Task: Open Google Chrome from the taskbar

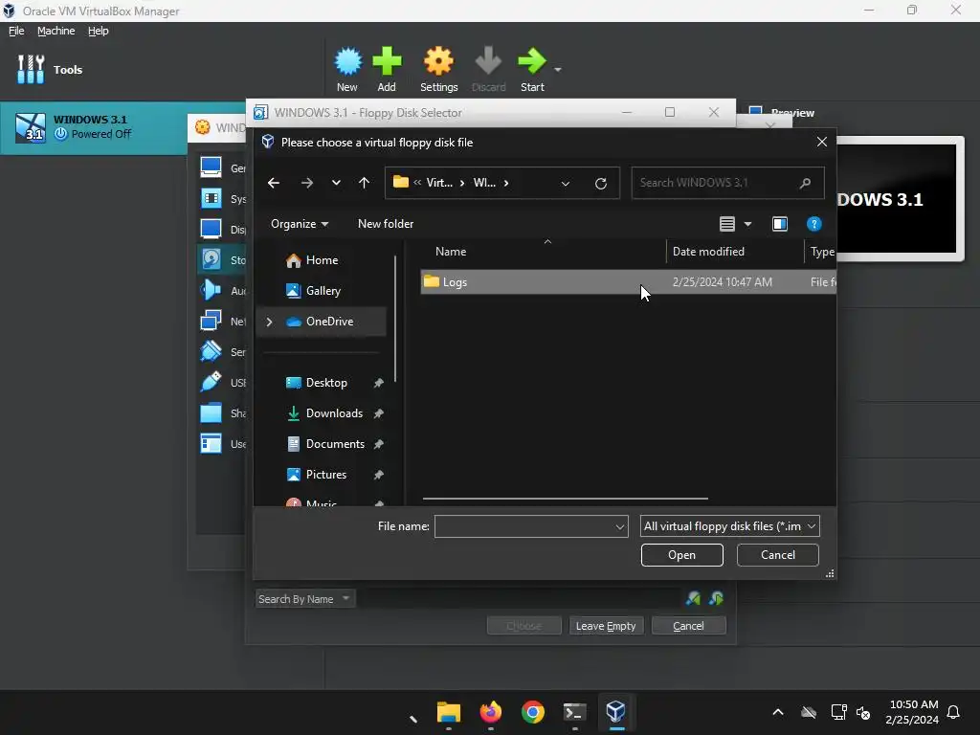Action: coord(532,712)
